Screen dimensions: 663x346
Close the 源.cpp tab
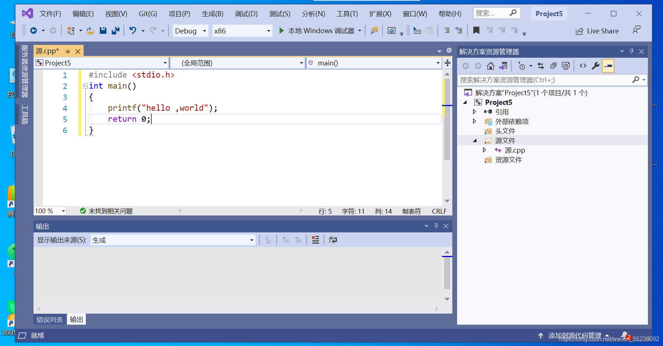pos(78,51)
